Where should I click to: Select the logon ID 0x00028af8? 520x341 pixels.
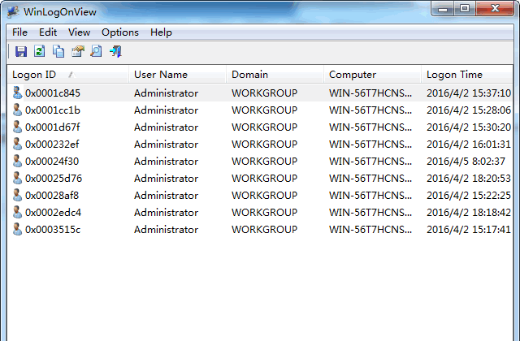click(x=52, y=196)
